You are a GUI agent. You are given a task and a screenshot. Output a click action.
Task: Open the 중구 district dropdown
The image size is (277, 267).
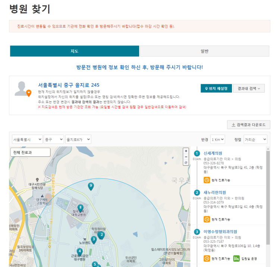(x=54, y=139)
